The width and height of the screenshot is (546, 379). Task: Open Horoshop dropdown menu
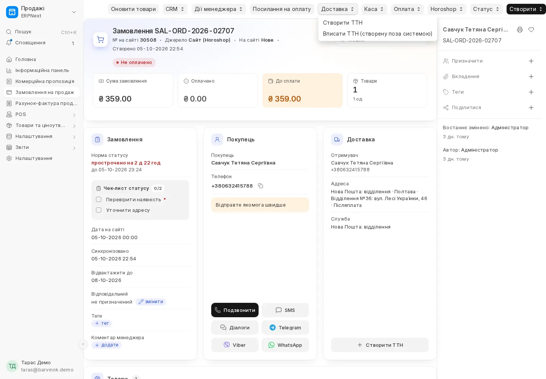click(x=447, y=9)
